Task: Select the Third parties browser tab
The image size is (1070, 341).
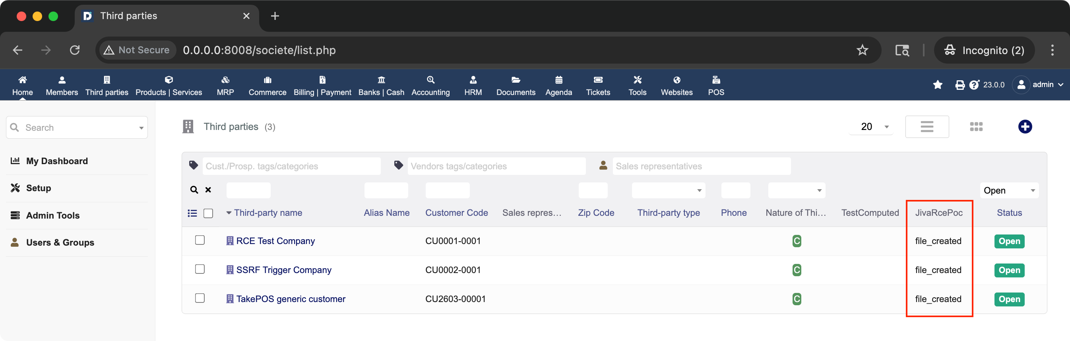Action: point(166,16)
